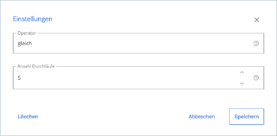The width and height of the screenshot is (277, 136).
Task: Cancel changes with Abbrechen
Action: pyautogui.click(x=202, y=117)
